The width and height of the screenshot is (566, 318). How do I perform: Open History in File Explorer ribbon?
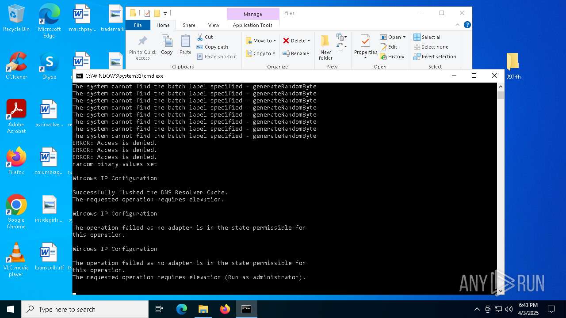point(392,57)
